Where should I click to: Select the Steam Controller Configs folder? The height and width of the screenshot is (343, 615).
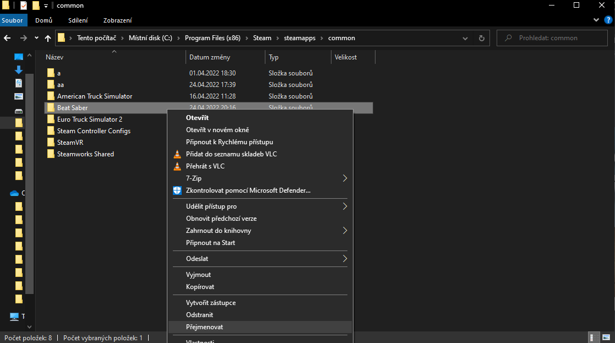[x=94, y=131]
